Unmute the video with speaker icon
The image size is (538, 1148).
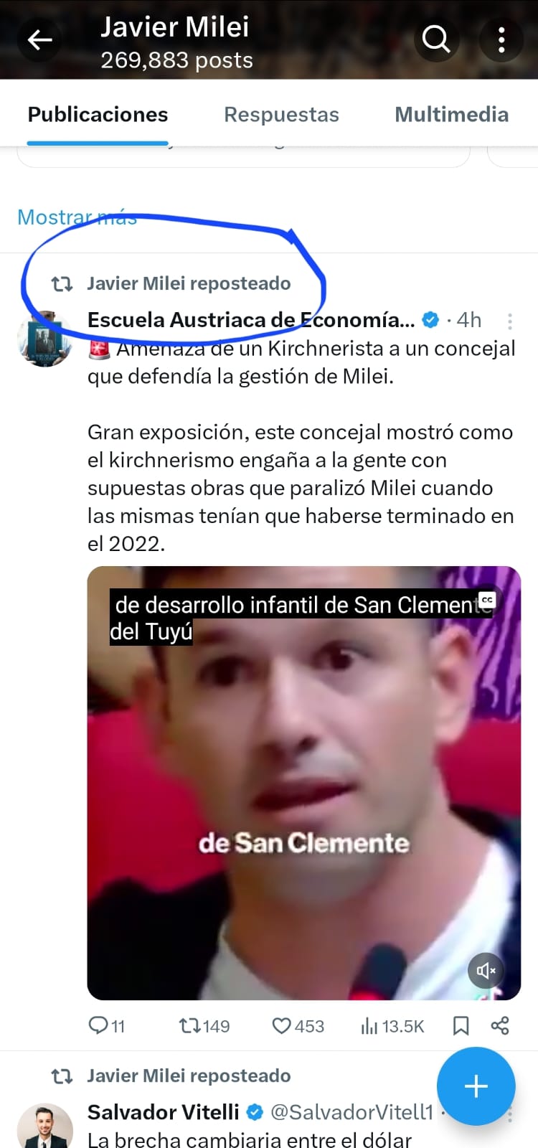[486, 971]
